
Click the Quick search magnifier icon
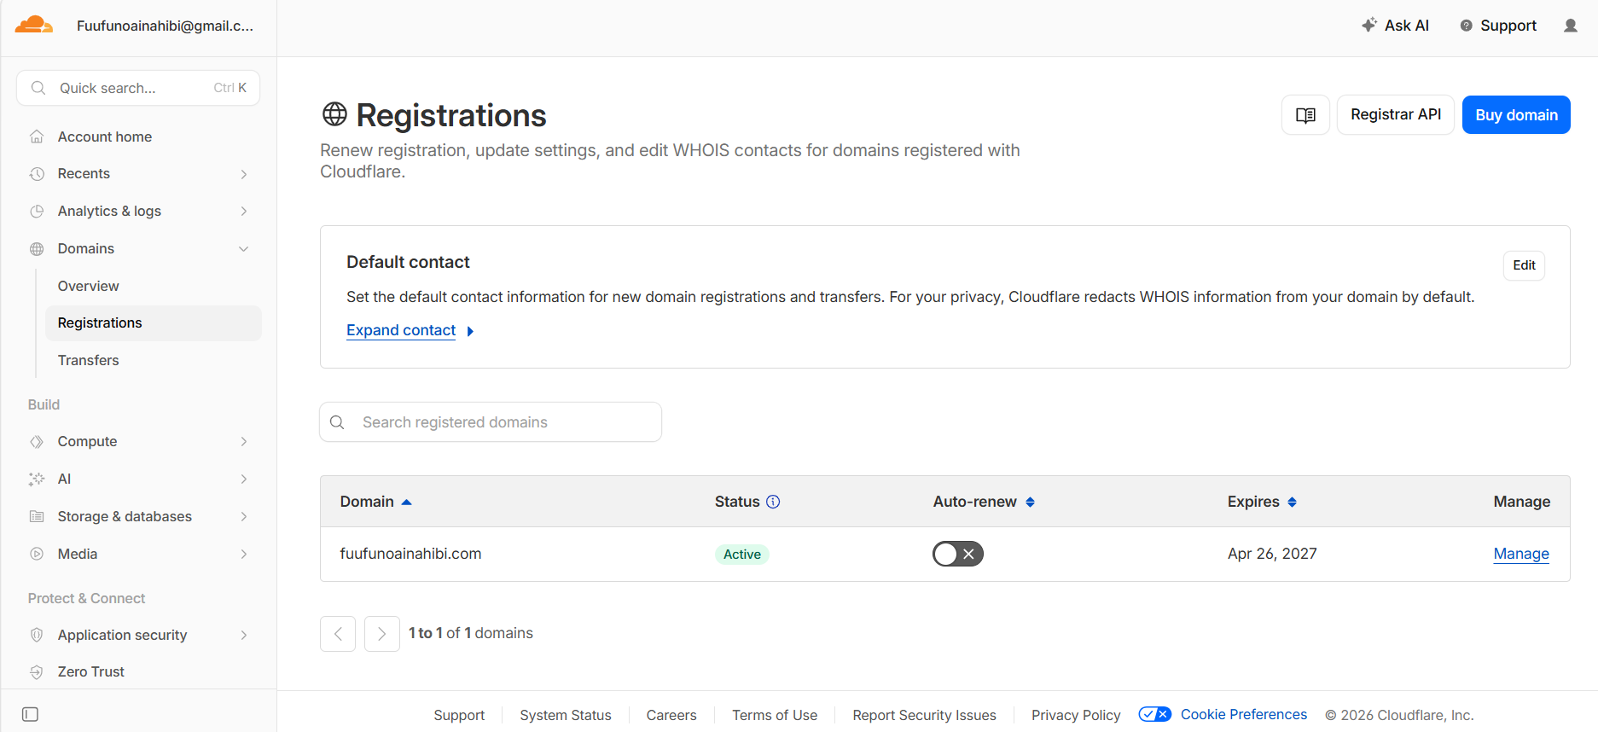38,88
